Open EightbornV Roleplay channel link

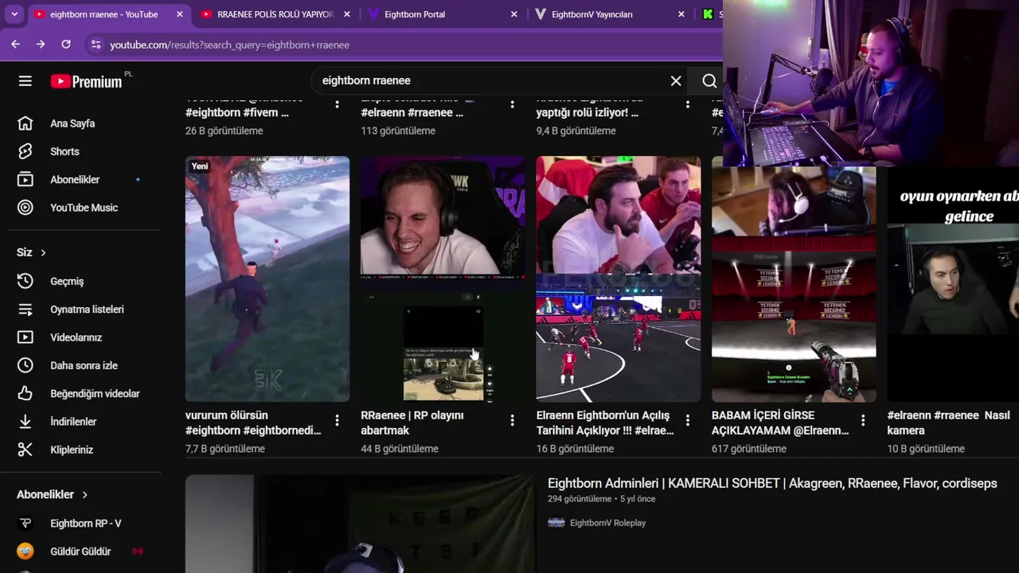(x=607, y=523)
